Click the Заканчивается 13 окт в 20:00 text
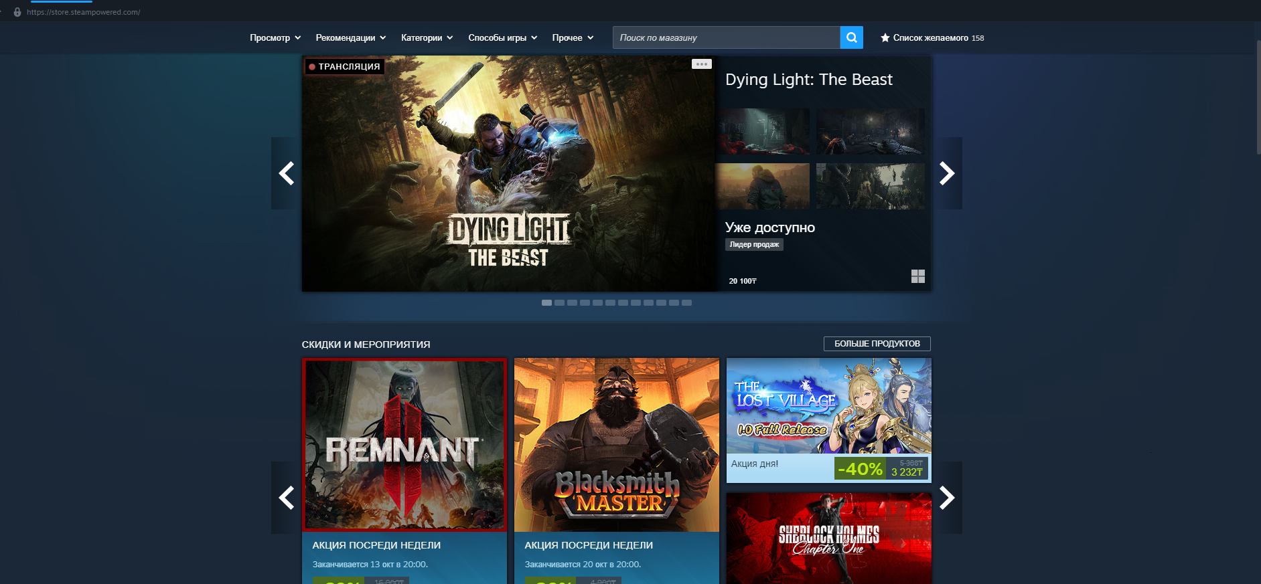The width and height of the screenshot is (1261, 584). click(370, 565)
